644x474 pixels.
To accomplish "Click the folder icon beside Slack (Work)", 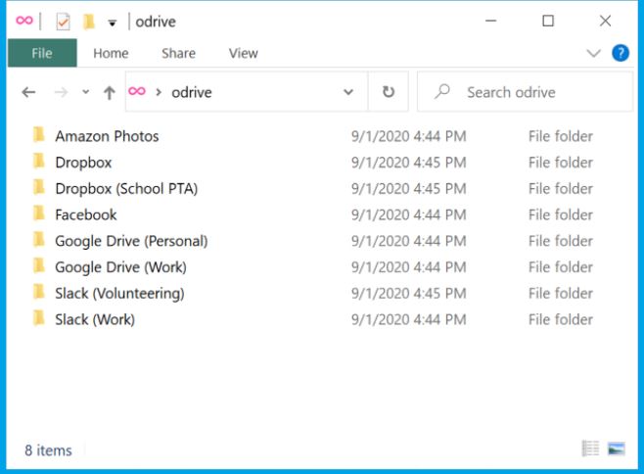I will (x=38, y=317).
